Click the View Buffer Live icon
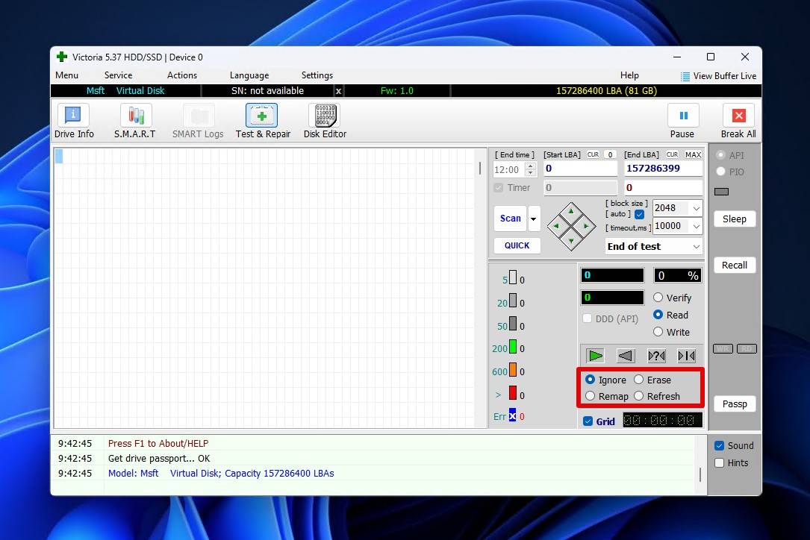 (685, 76)
